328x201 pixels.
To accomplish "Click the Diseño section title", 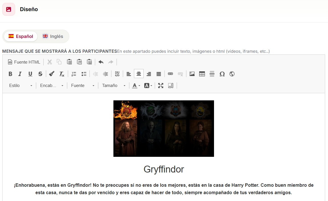I will (x=29, y=9).
